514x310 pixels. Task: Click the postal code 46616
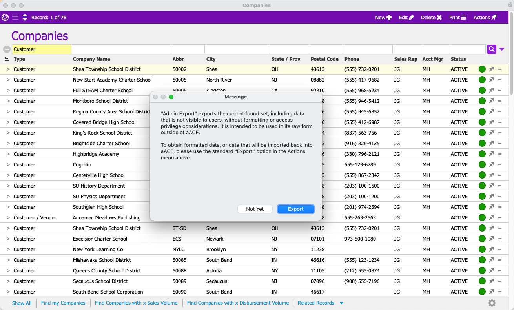coord(318,260)
